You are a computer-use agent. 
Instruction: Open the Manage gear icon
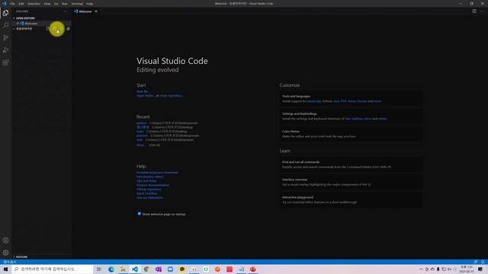(x=5, y=253)
